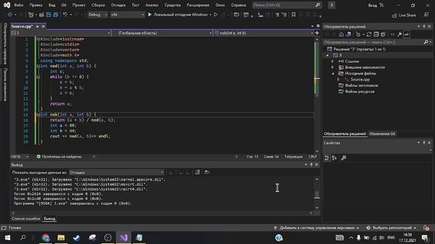Click the Solution Explorer search field
The image size is (435, 244).
pyautogui.click(x=373, y=42)
